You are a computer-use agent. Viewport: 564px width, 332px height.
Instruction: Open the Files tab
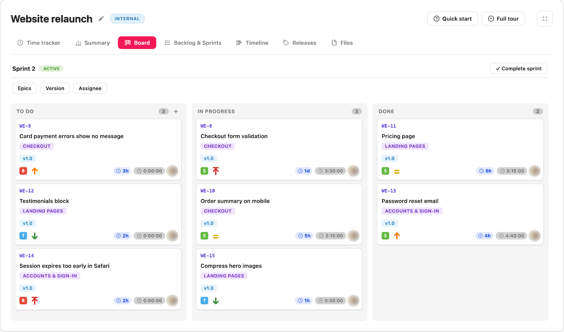(342, 43)
